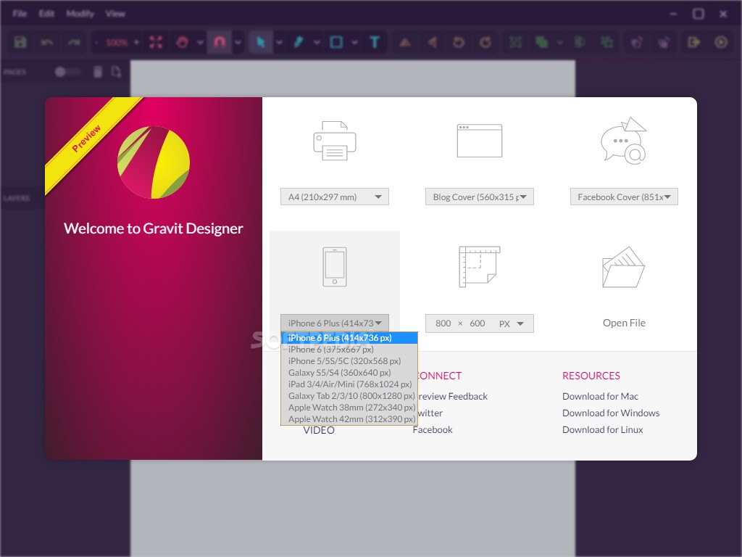Click the 800 width input field
Screen dimensions: 742x557
[443, 323]
